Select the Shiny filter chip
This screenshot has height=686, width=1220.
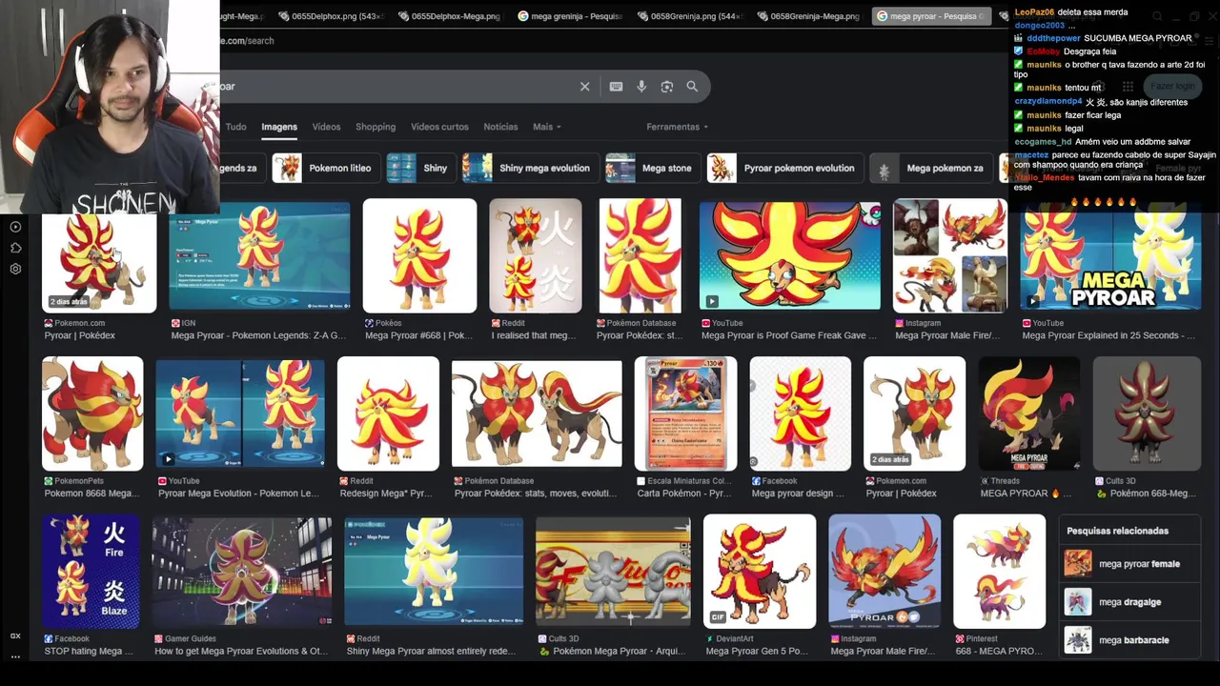pyautogui.click(x=420, y=168)
